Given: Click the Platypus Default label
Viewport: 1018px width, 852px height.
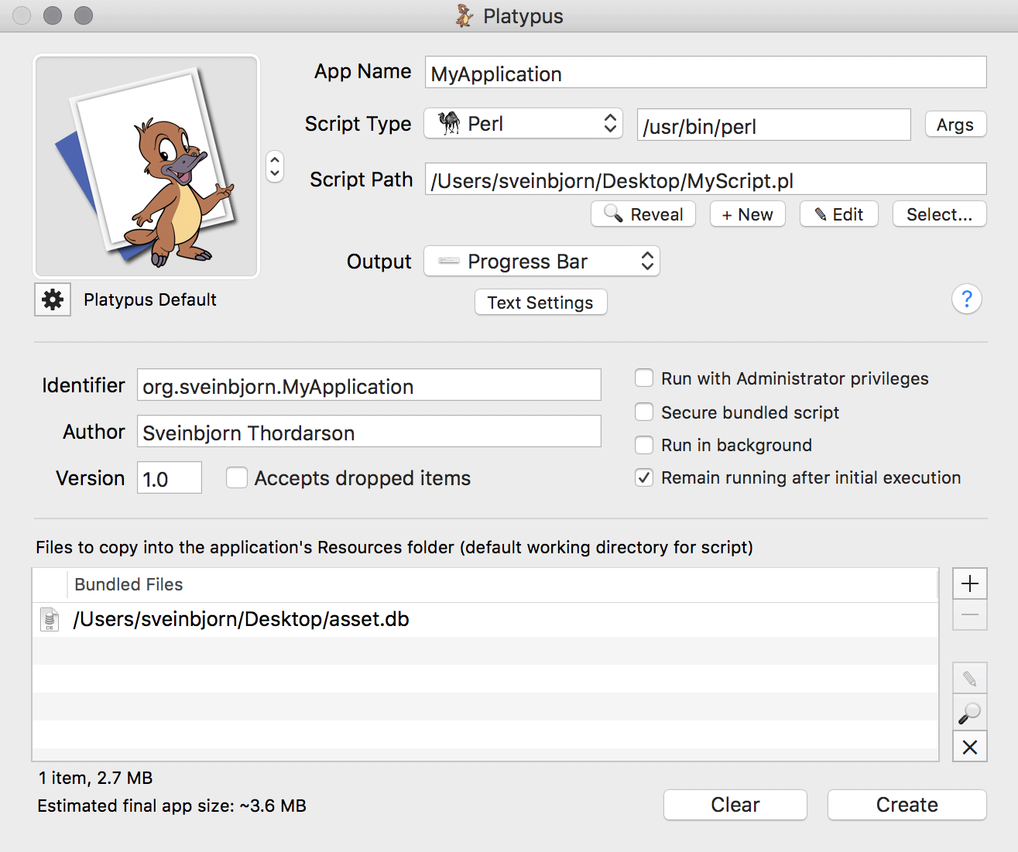Looking at the screenshot, I should tap(150, 299).
